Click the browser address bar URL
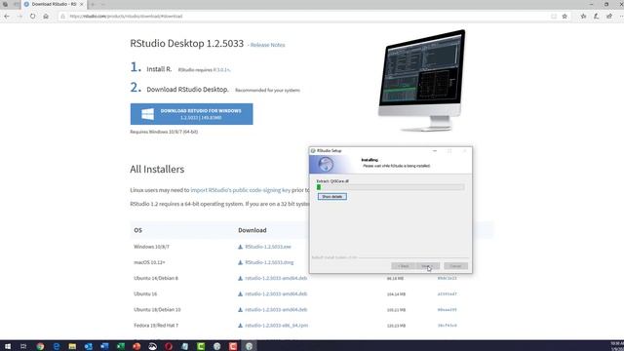This screenshot has height=351, width=624. click(x=126, y=17)
